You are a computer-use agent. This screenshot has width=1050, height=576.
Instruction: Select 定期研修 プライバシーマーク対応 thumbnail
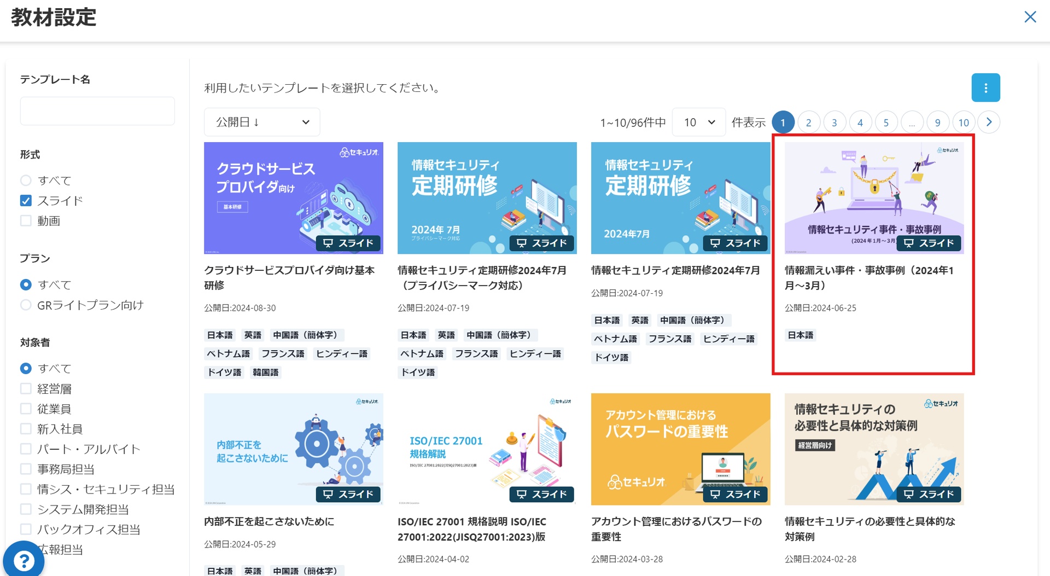[487, 198]
